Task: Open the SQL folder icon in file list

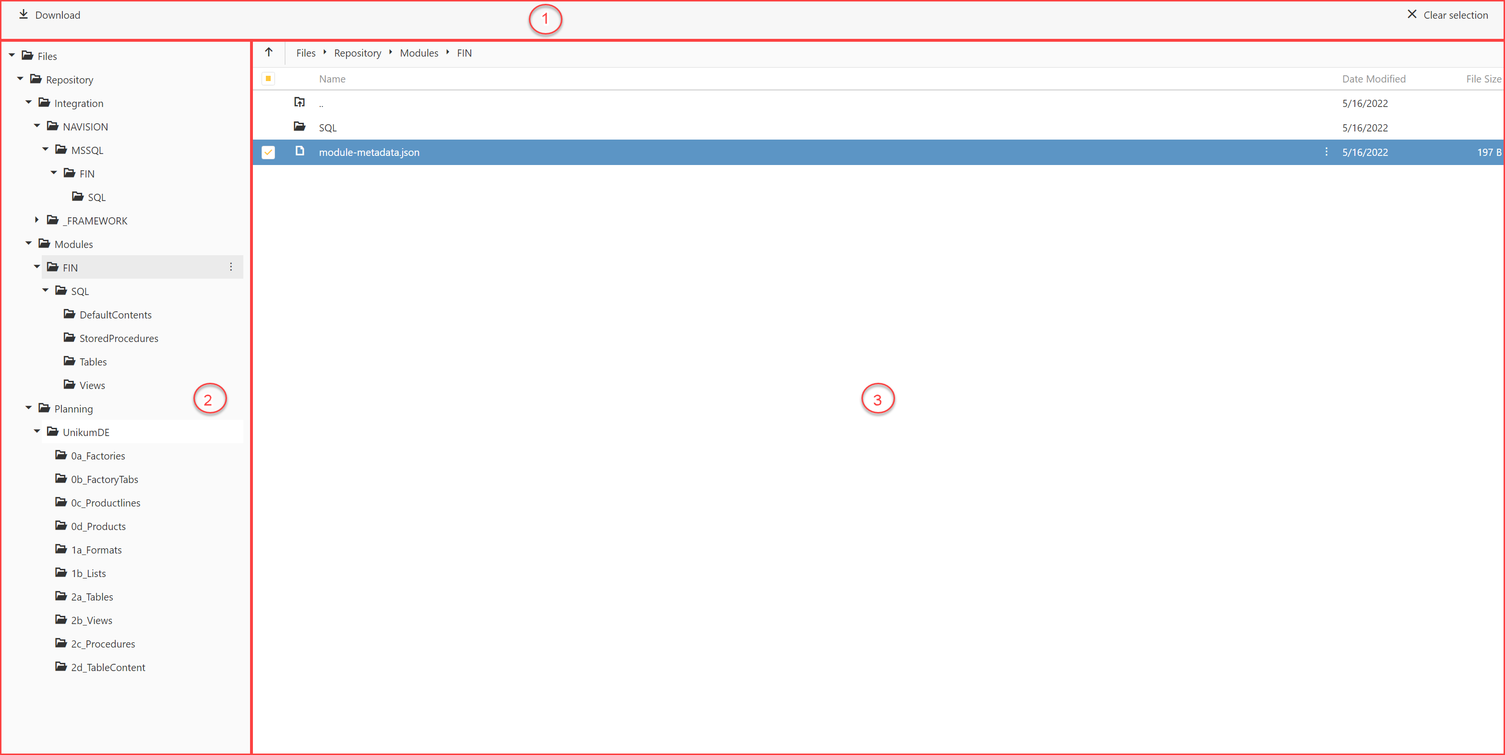Action: tap(300, 127)
